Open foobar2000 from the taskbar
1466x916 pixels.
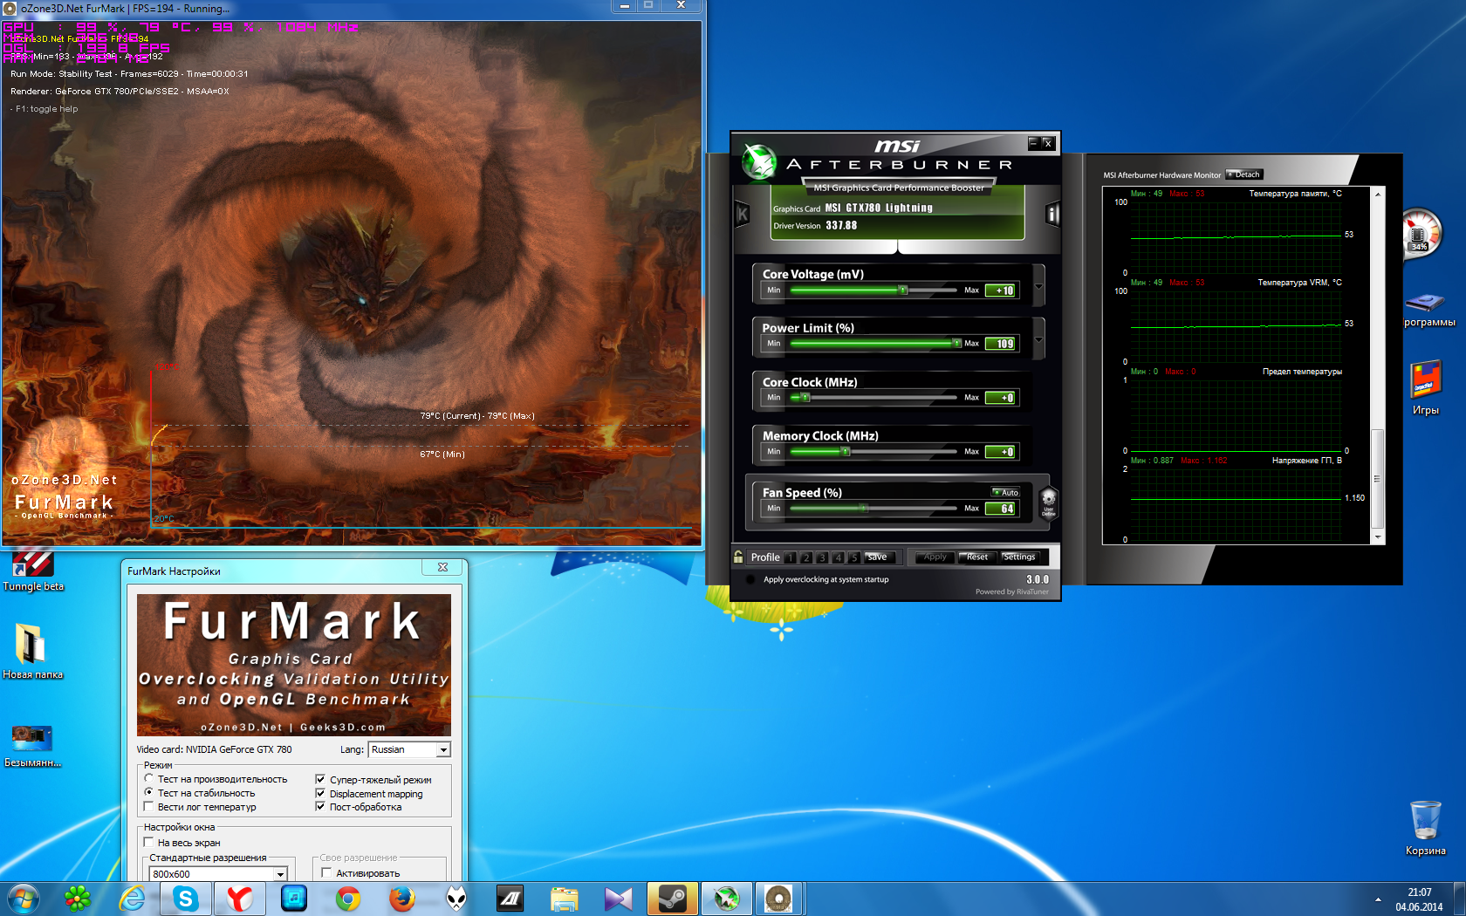click(456, 899)
